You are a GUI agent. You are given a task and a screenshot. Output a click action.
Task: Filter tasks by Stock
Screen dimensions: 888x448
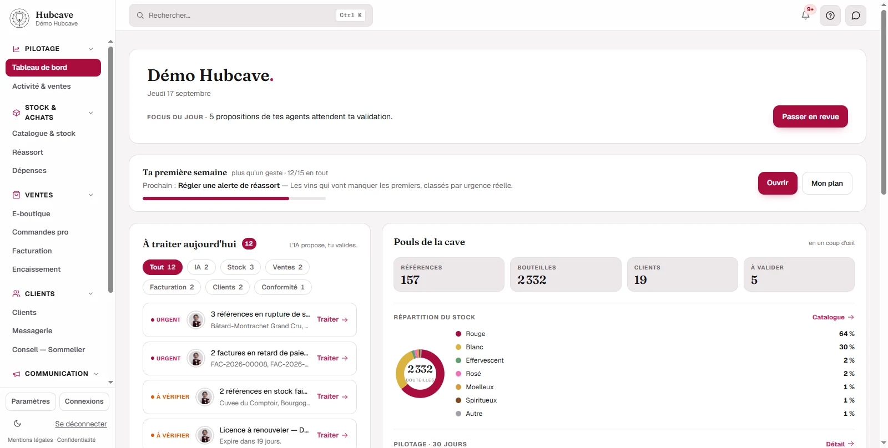tap(240, 267)
